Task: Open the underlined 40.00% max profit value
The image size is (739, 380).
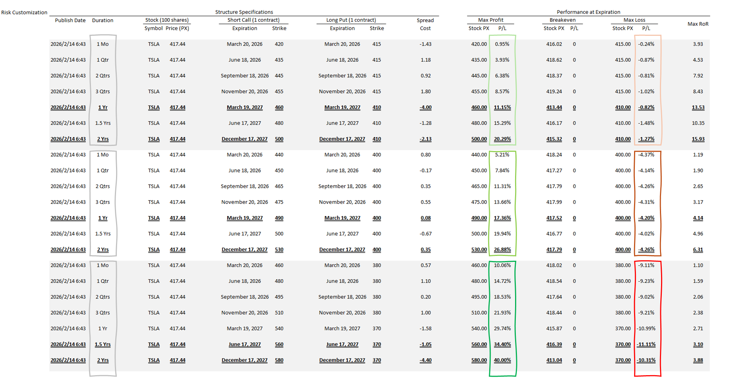Action: (502, 360)
